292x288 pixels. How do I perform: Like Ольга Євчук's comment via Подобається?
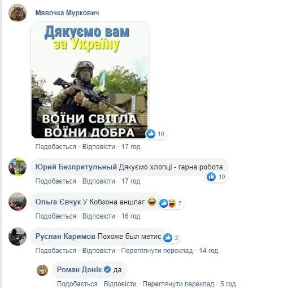tap(56, 216)
